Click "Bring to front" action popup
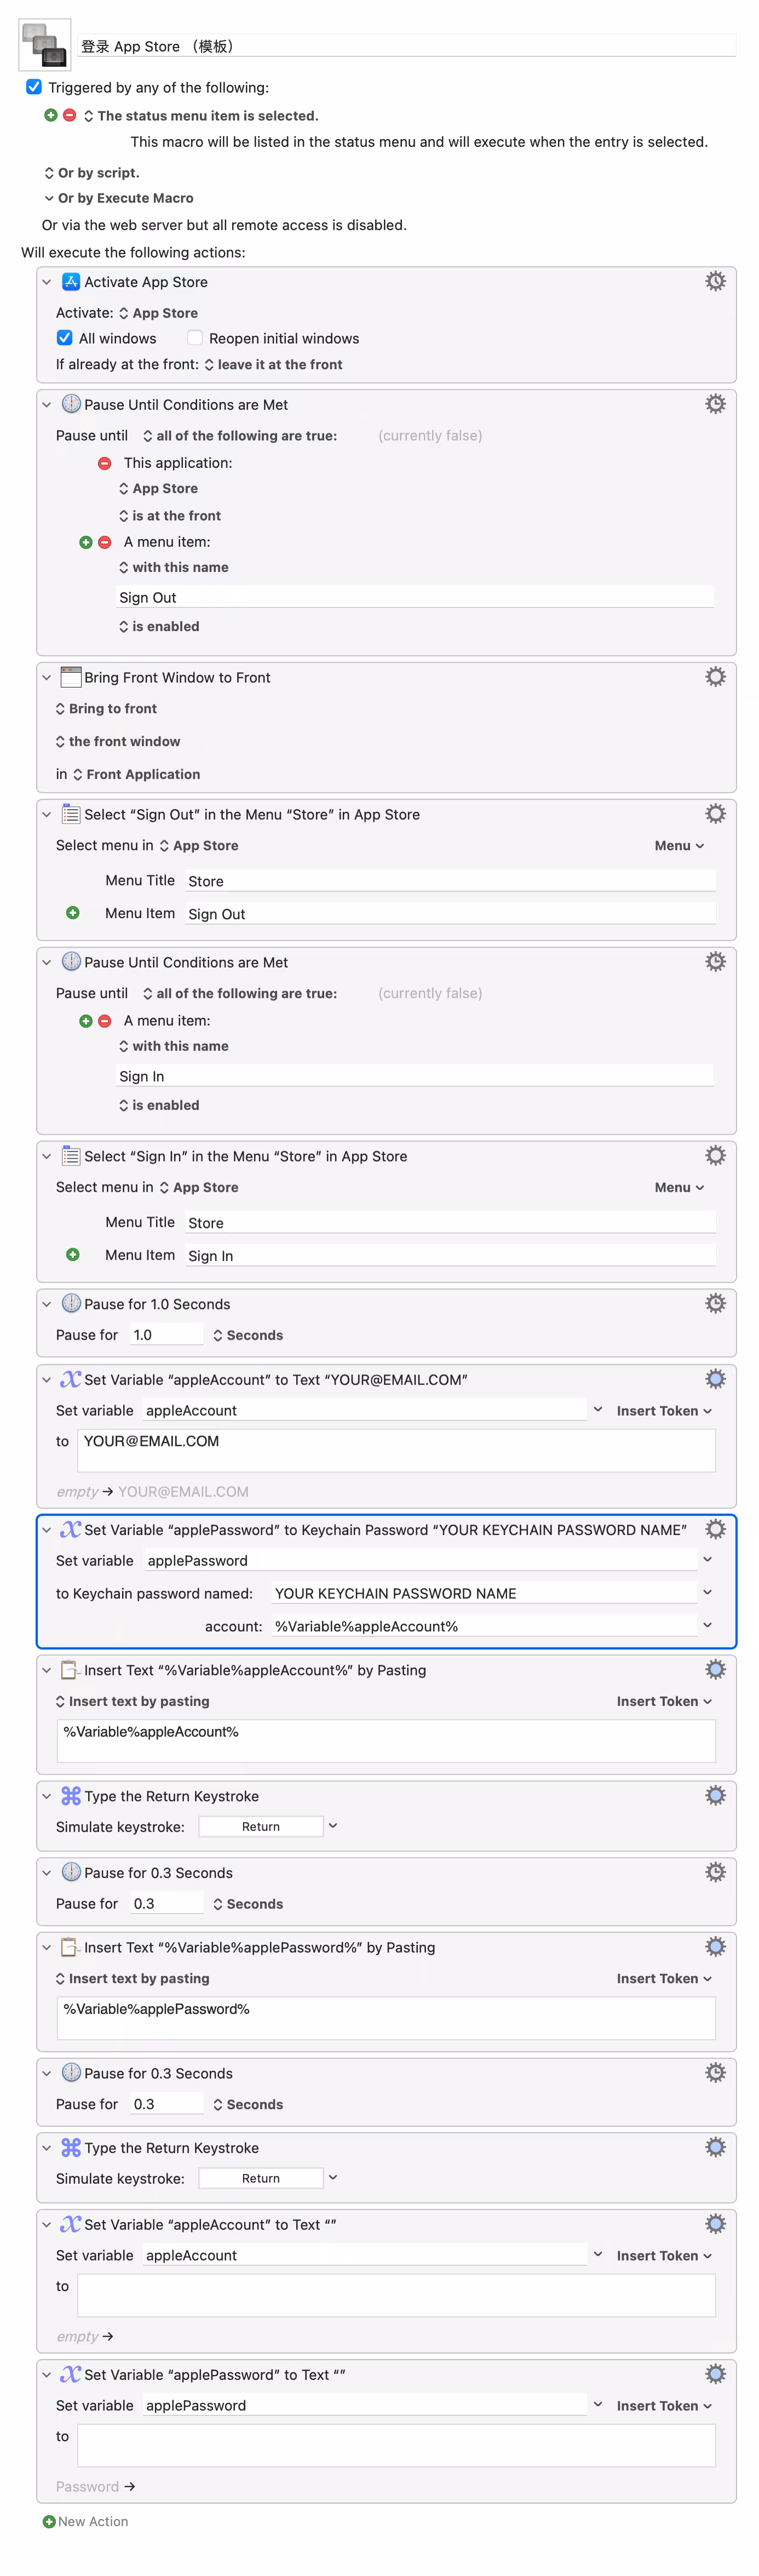 tap(105, 709)
